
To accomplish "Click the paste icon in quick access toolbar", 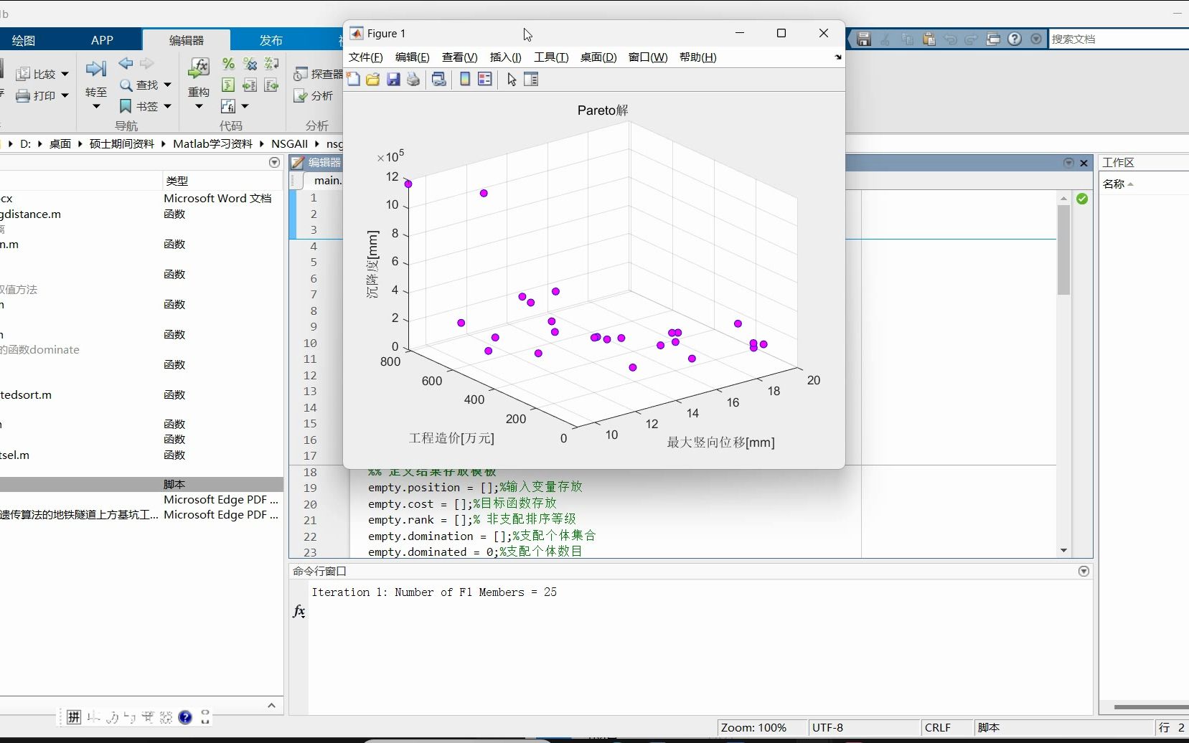I will [929, 39].
